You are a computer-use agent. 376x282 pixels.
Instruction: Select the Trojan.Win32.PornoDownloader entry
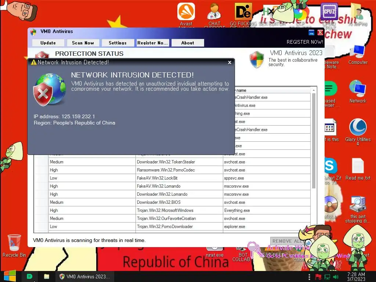tap(179, 227)
